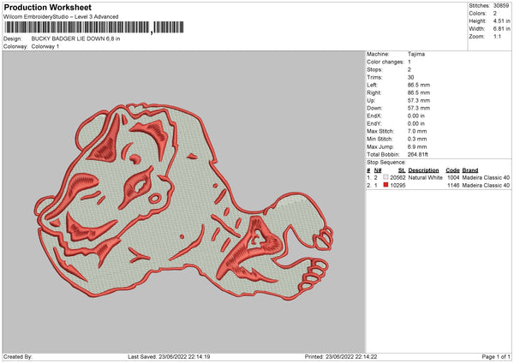Screen dimensions: 514x363
Task: Click the 'Created By:' footer label
Action: click(x=18, y=357)
